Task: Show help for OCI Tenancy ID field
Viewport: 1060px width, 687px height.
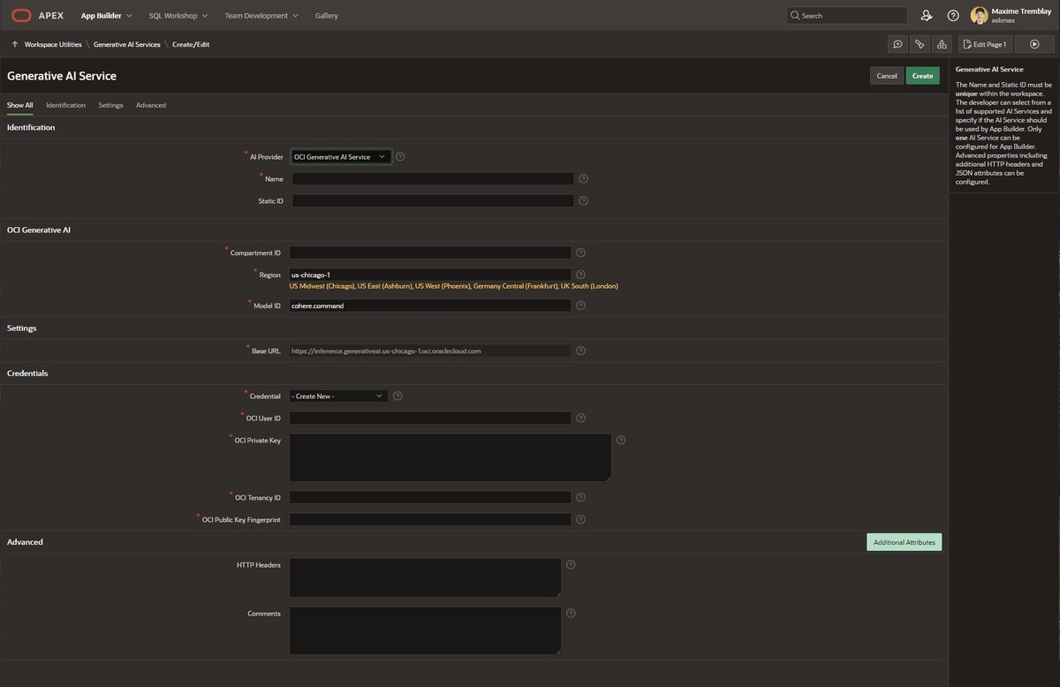Action: tap(580, 497)
